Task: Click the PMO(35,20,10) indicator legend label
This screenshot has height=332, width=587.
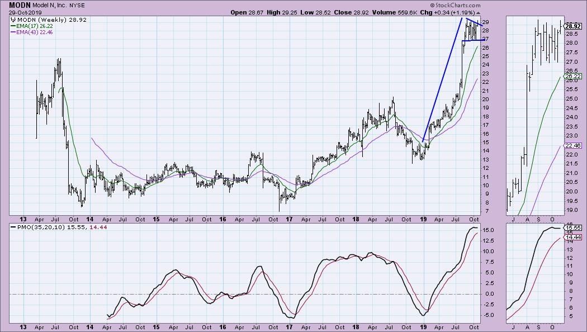Action: [40, 227]
